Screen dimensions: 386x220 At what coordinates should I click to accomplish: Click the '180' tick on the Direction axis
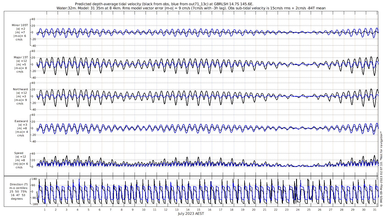[34, 179]
